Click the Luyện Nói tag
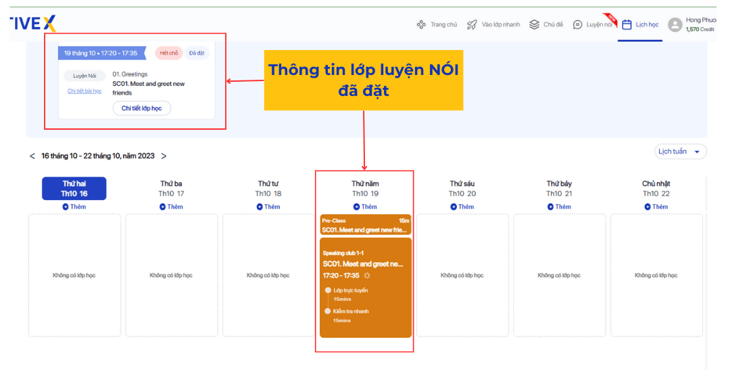This screenshot has width=730, height=373. coord(84,76)
